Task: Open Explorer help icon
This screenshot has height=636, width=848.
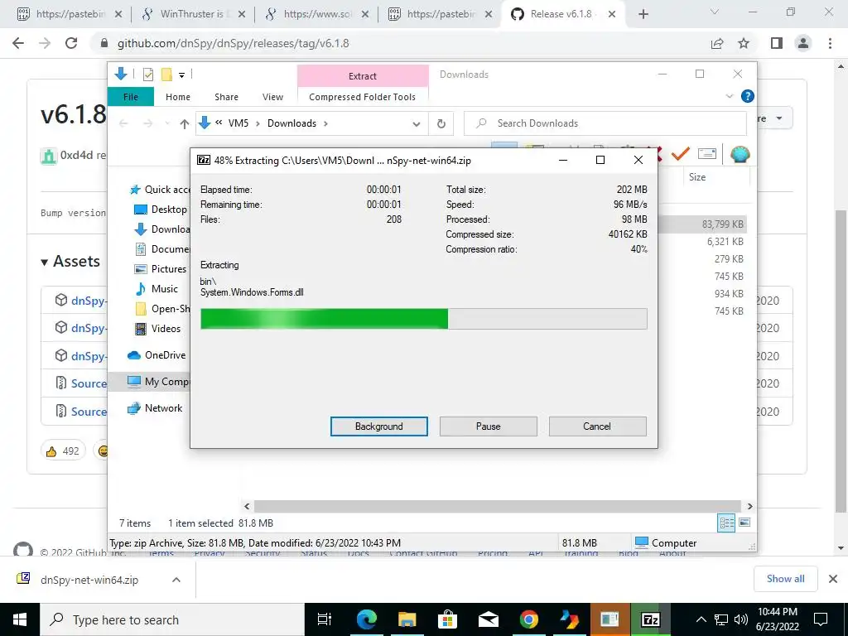Action: pyautogui.click(x=748, y=96)
